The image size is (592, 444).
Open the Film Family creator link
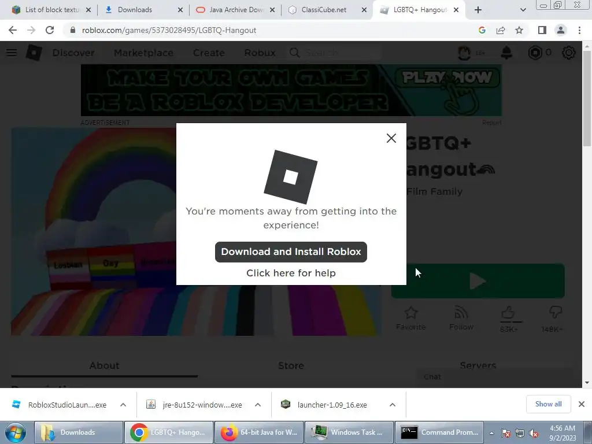coord(434,192)
